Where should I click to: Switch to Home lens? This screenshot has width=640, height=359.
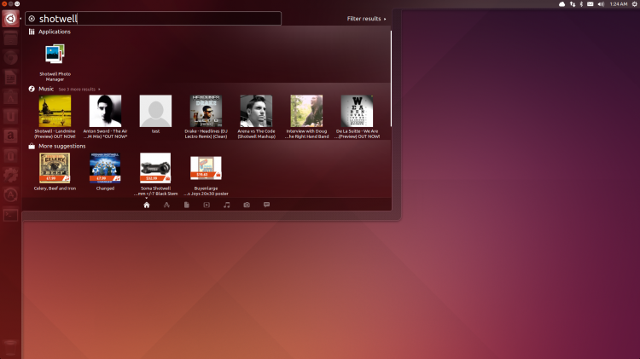[147, 205]
